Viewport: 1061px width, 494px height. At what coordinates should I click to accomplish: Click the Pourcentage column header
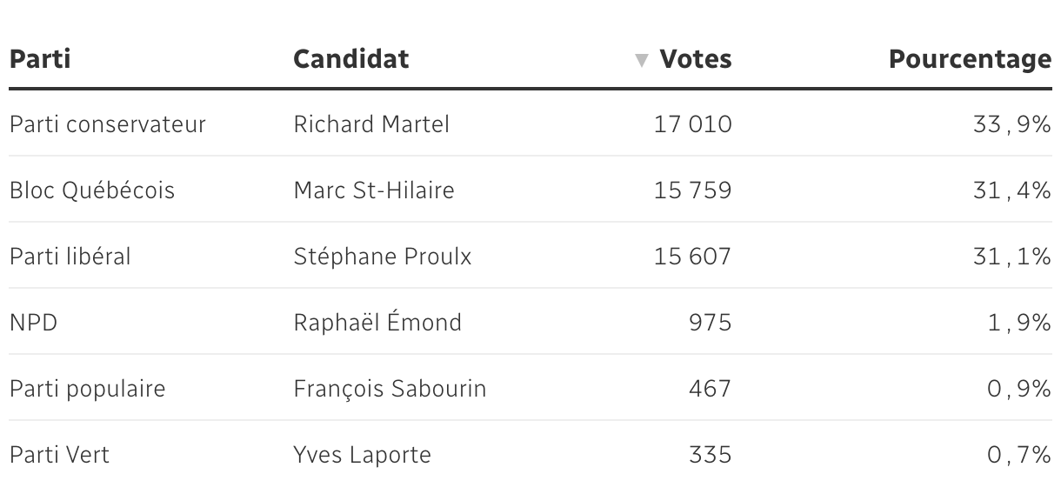tap(969, 59)
